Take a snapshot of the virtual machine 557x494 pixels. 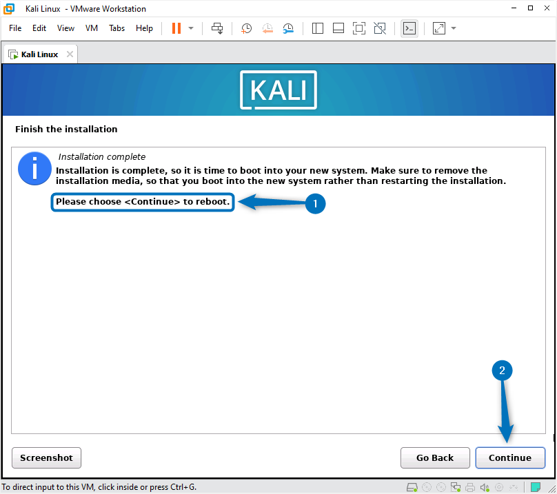tap(246, 28)
